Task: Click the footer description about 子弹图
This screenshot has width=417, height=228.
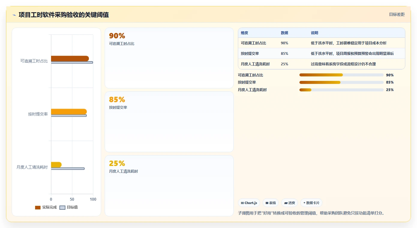Action: click(x=311, y=213)
